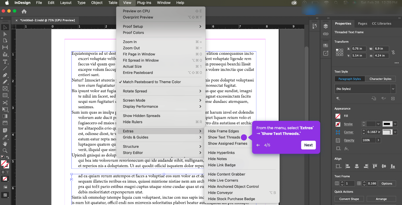
Task: Select the Zoom tool magnifier
Action: tap(5, 150)
